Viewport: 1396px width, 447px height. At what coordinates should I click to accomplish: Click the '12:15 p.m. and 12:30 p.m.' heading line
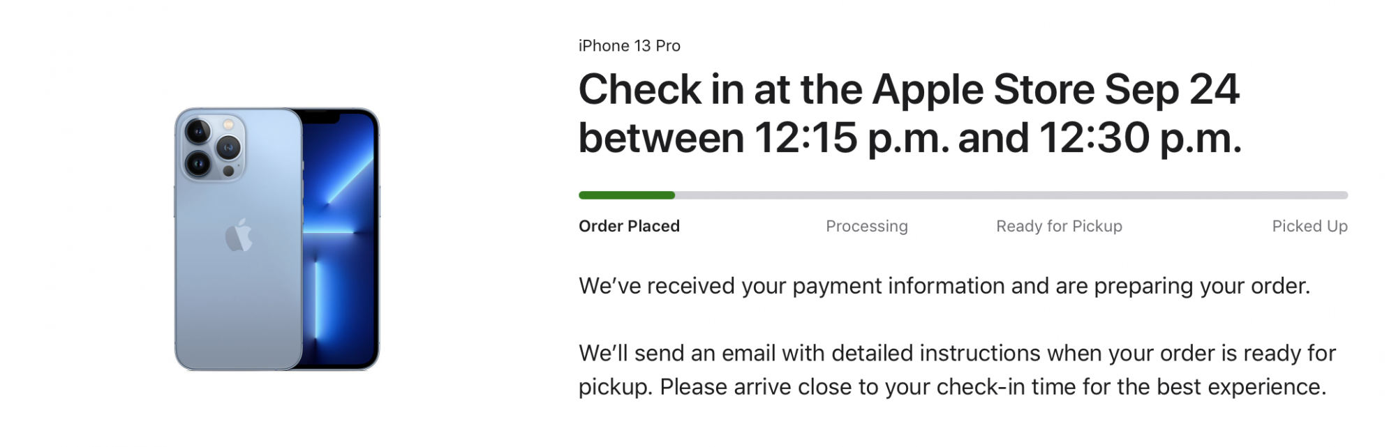909,137
